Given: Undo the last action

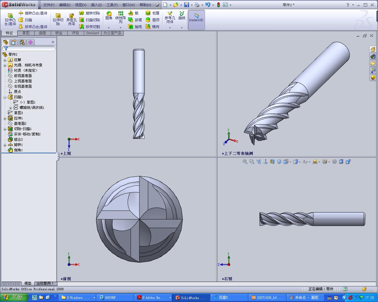Looking at the screenshot, I should tap(208, 5).
